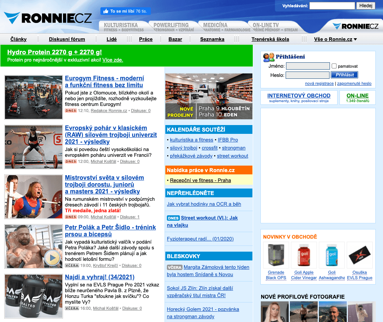Click the Nové prodejny Praha banner

[209, 96]
